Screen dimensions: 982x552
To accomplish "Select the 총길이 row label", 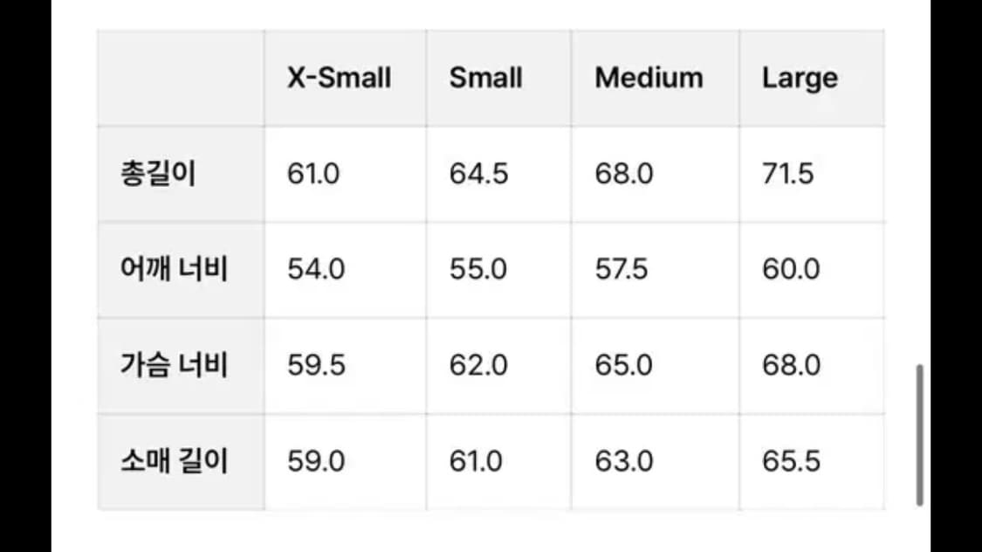I will coord(158,174).
